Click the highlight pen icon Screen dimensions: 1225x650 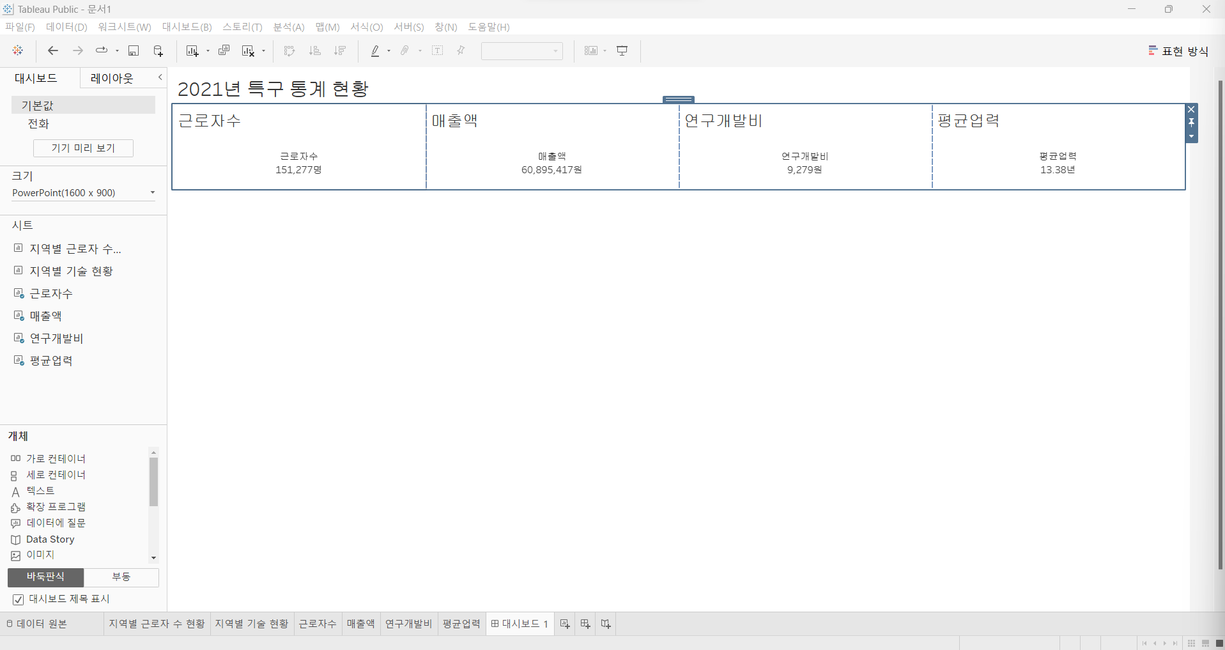tap(375, 50)
